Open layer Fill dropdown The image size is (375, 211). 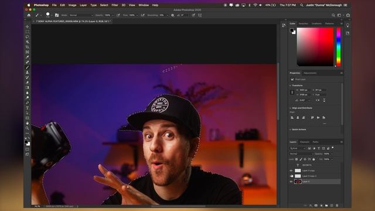point(332,159)
